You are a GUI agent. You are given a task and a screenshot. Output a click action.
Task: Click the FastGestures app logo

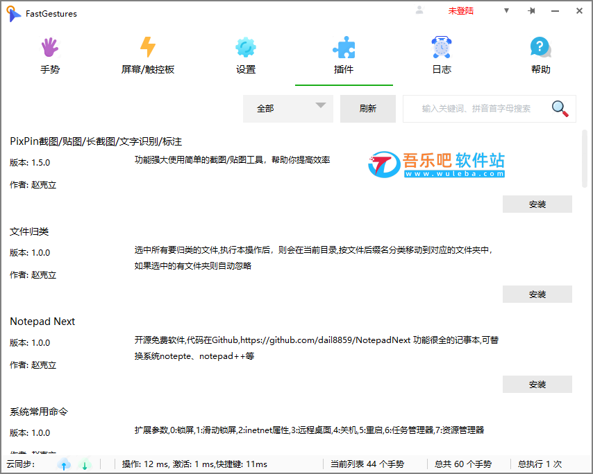point(14,14)
